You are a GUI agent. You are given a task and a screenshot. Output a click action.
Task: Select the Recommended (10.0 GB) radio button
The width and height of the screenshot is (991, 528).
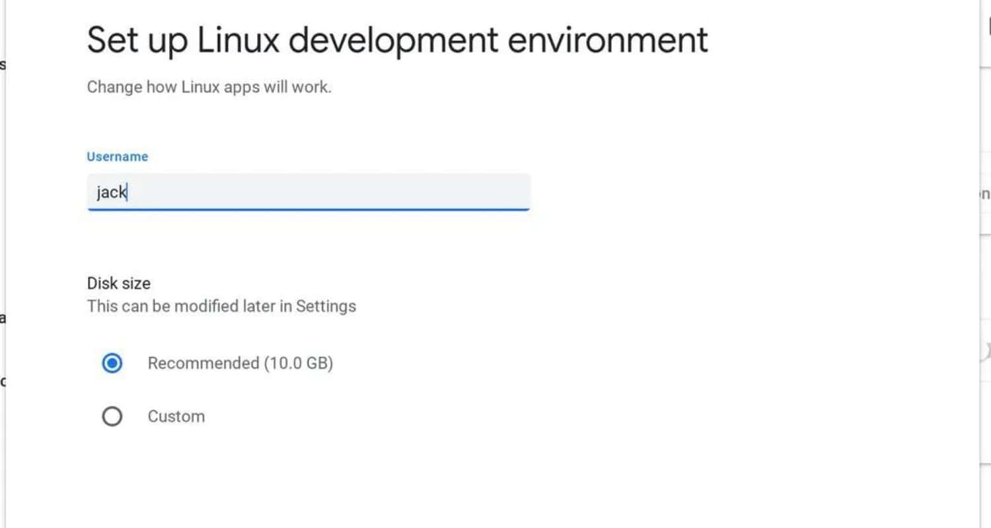pos(112,363)
